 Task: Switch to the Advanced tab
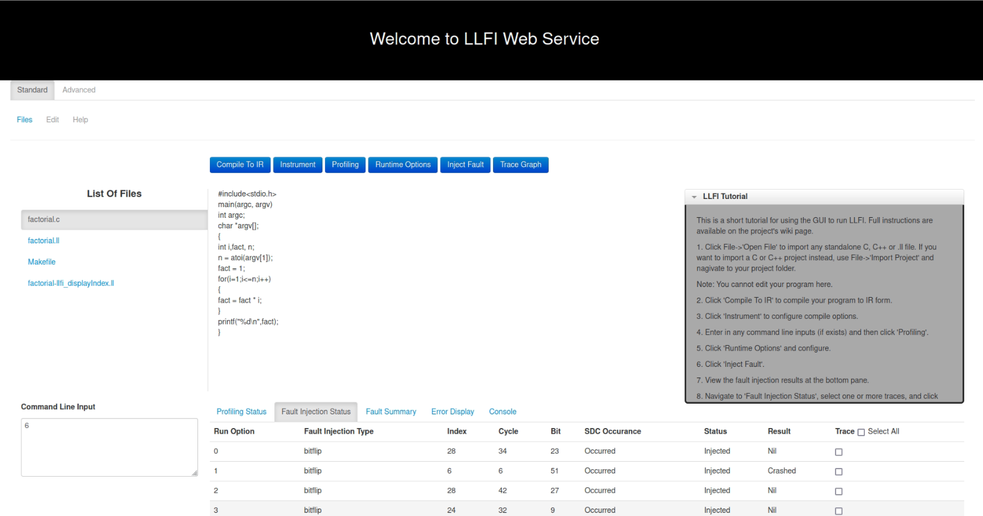pos(79,90)
